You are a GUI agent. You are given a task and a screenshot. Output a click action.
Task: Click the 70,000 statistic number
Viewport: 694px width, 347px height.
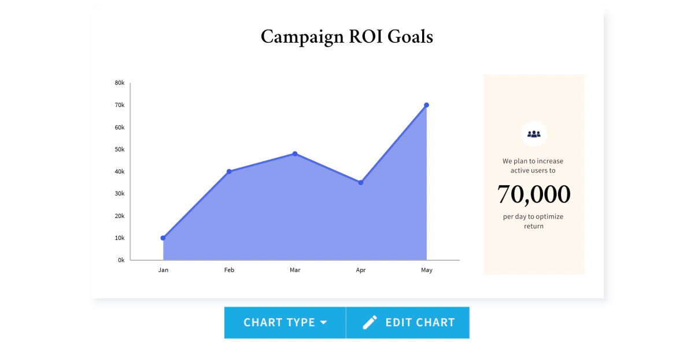(x=534, y=194)
